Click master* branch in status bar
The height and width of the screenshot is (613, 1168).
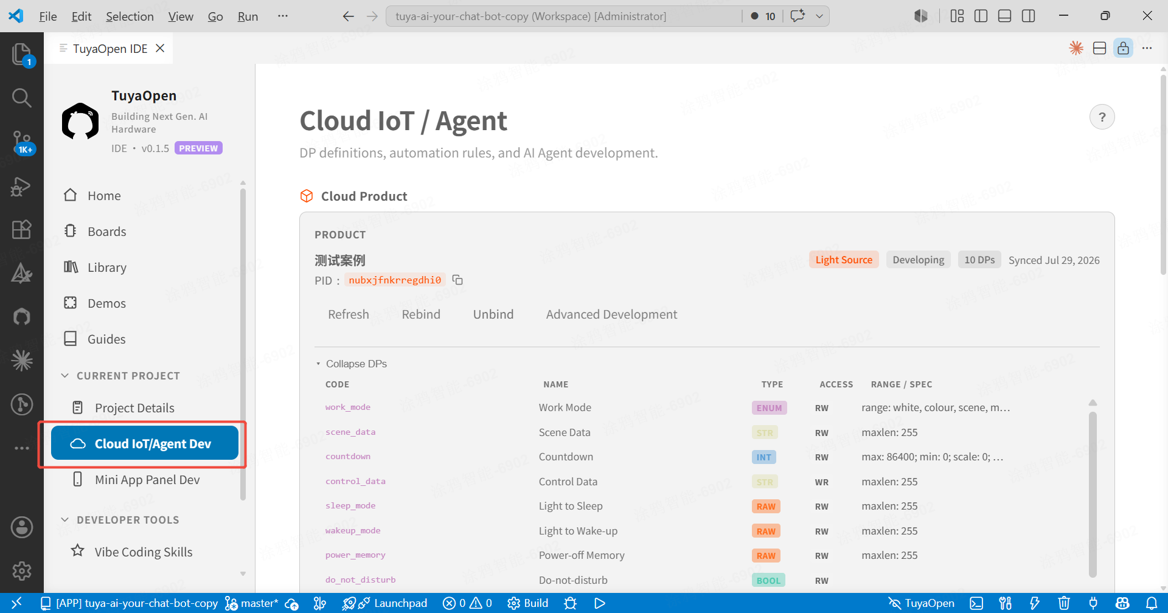[251, 603]
